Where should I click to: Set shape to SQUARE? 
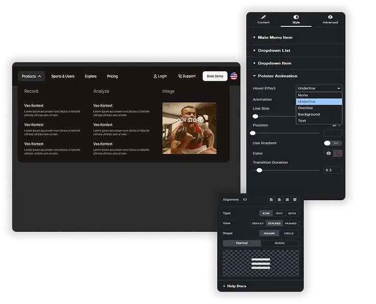(269, 233)
